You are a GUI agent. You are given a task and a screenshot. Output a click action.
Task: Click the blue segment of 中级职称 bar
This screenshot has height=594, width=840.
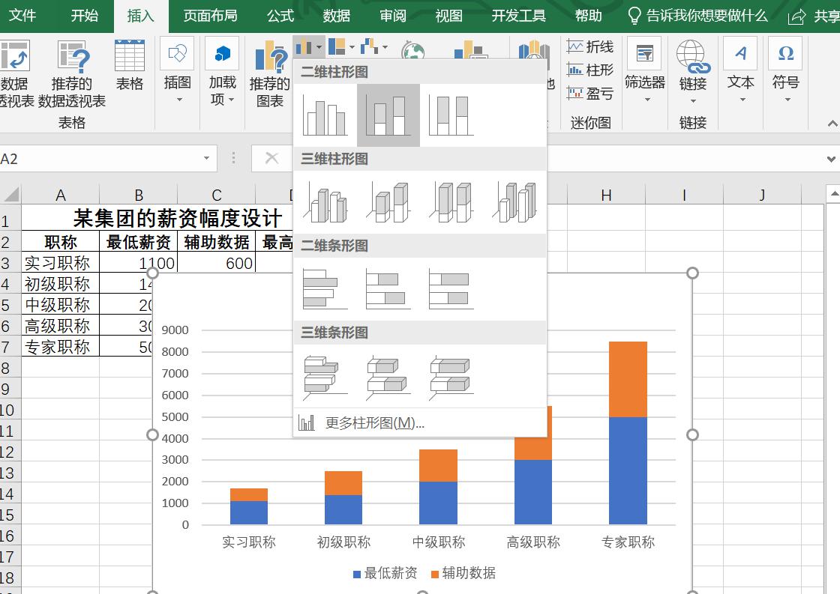[x=438, y=503]
